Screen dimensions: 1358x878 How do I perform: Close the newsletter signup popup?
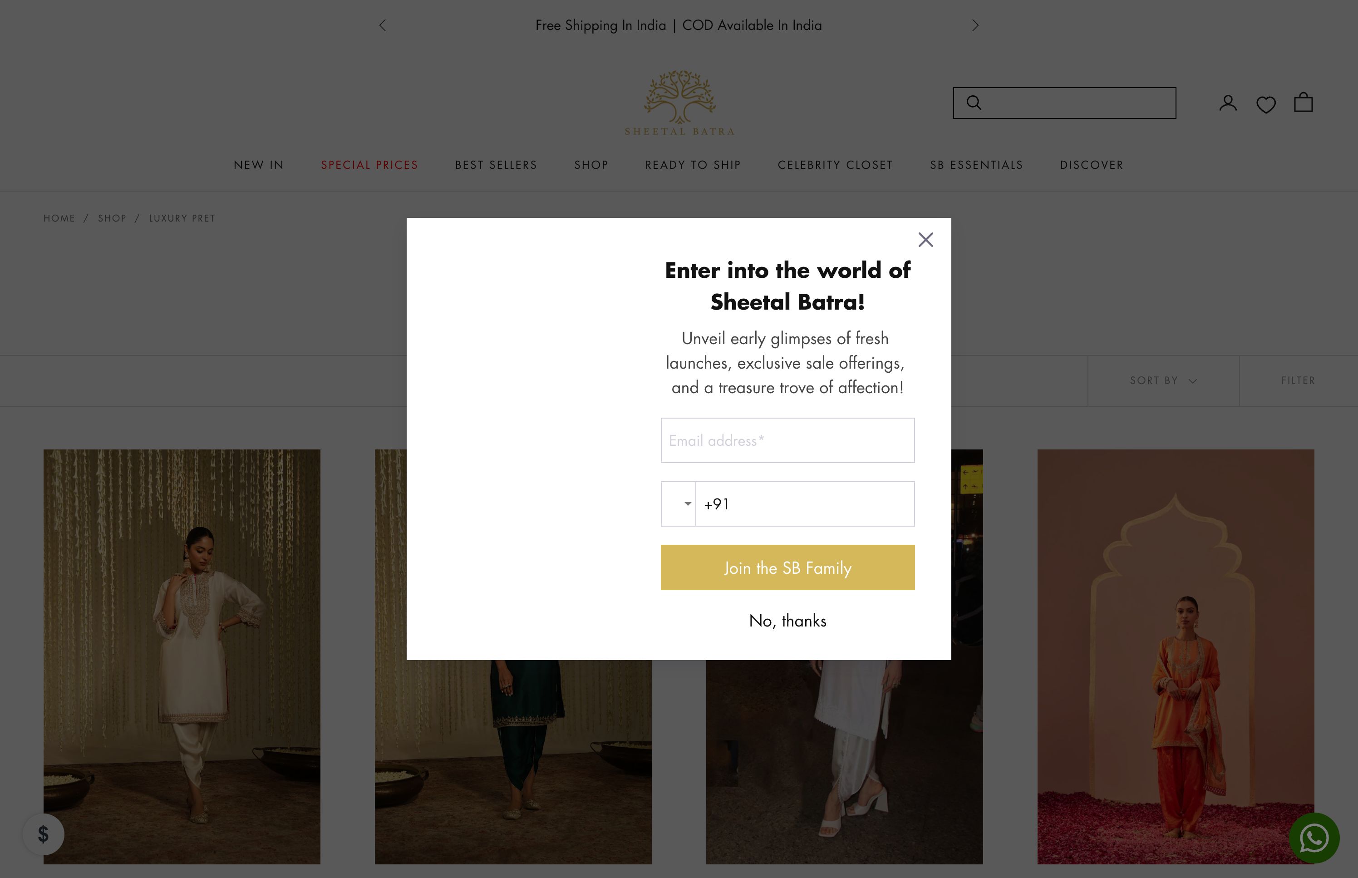click(925, 239)
